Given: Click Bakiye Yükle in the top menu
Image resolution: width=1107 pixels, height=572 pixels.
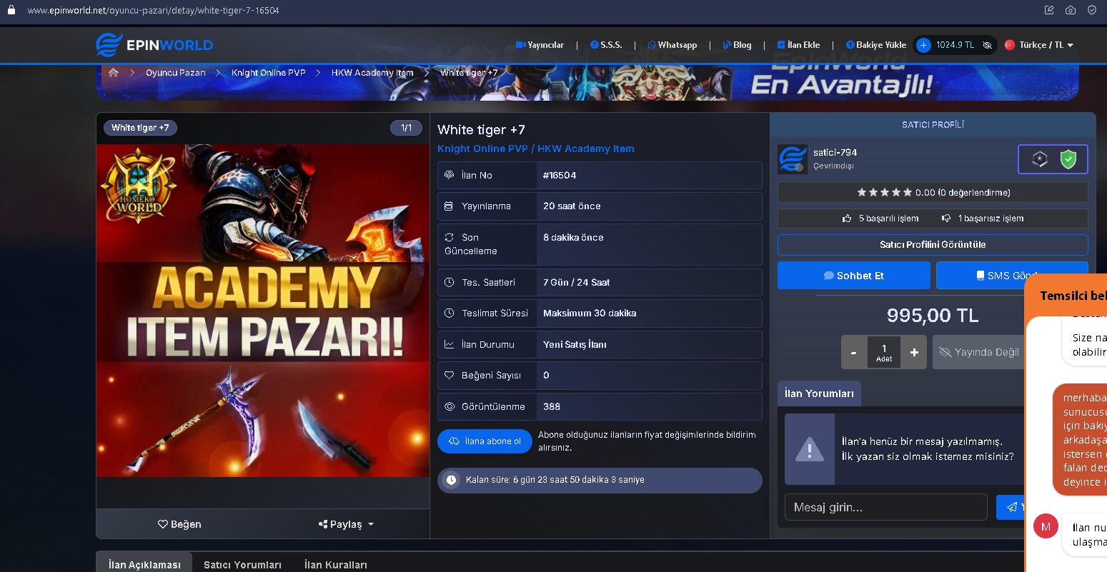Looking at the screenshot, I should point(875,45).
